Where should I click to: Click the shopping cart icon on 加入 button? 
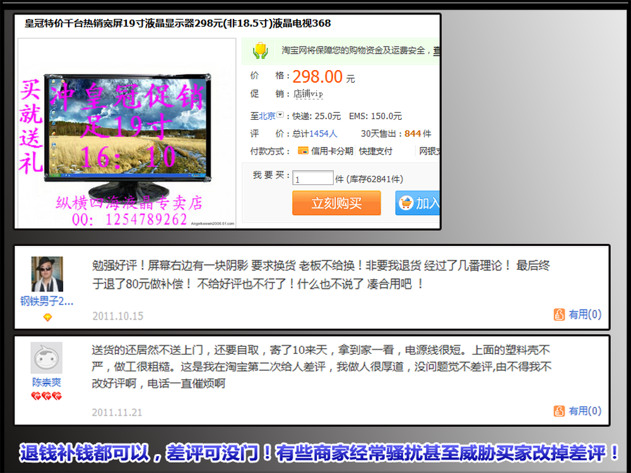point(406,203)
